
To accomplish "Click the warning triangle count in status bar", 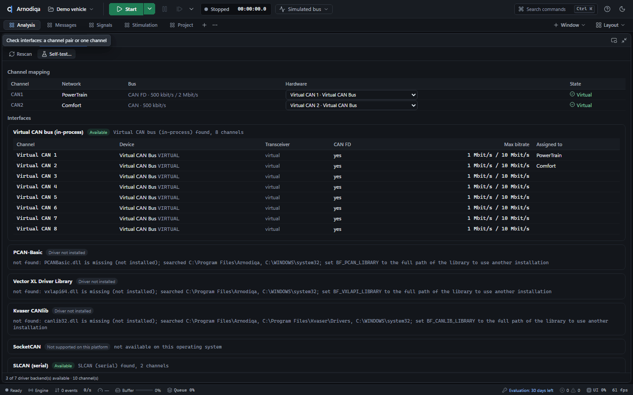I will (576, 390).
